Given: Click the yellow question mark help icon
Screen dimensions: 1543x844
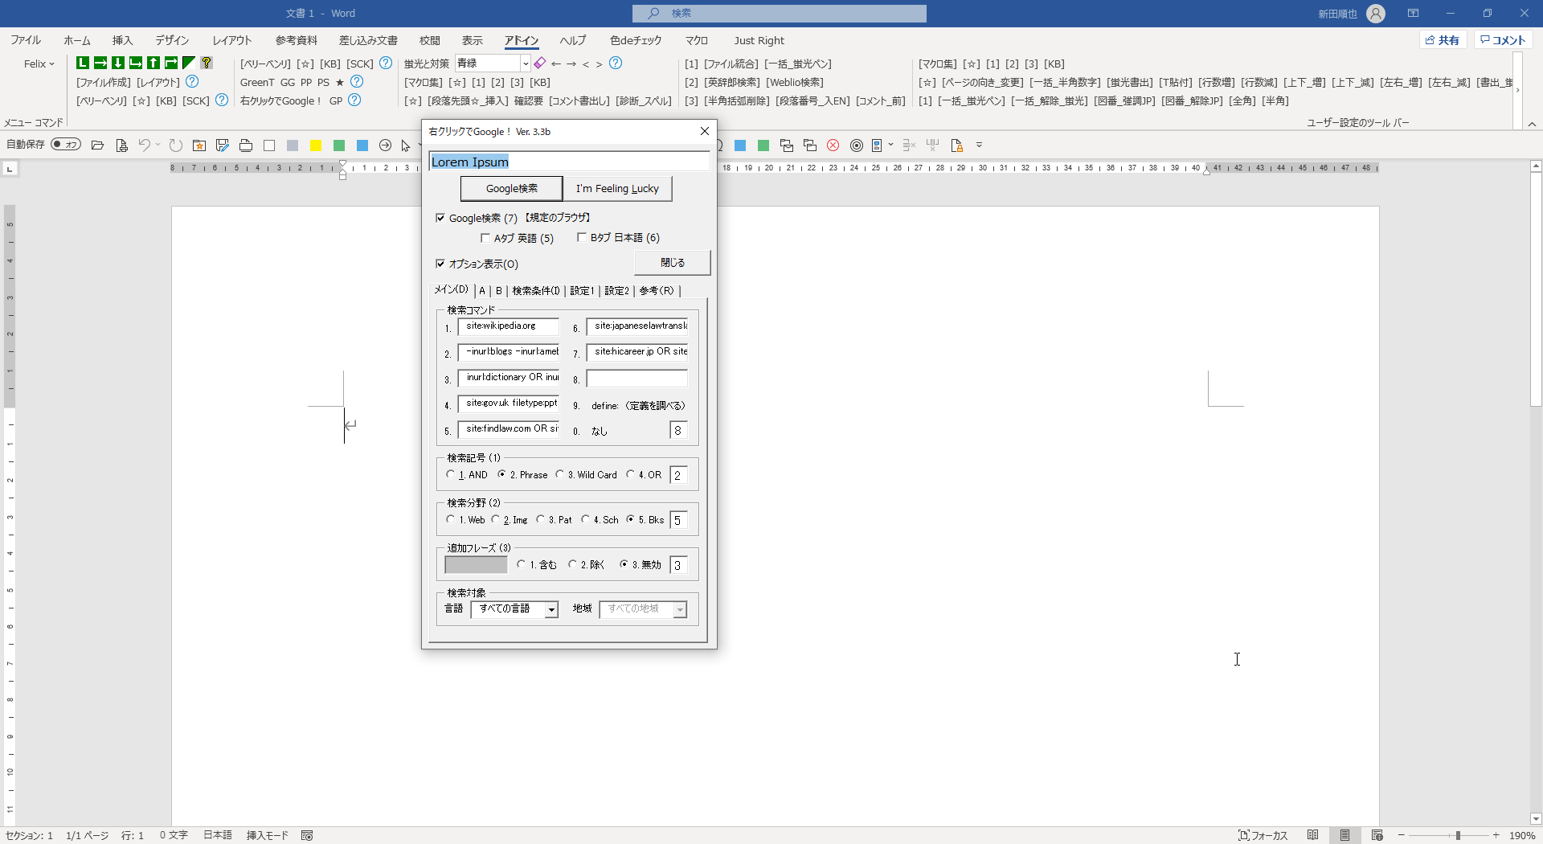Looking at the screenshot, I should pyautogui.click(x=207, y=63).
